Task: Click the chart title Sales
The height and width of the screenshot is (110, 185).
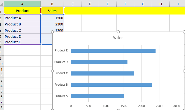Action: point(118,37)
